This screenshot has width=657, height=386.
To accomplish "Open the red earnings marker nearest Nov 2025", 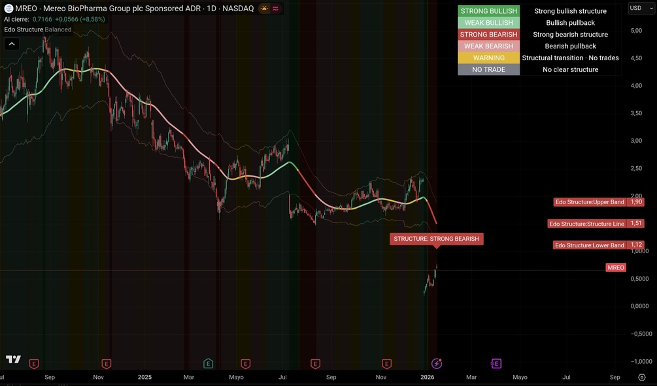I will [387, 363].
